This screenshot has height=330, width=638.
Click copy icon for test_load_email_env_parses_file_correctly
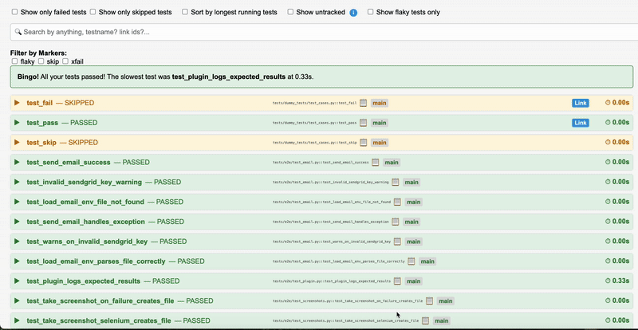[412, 261]
